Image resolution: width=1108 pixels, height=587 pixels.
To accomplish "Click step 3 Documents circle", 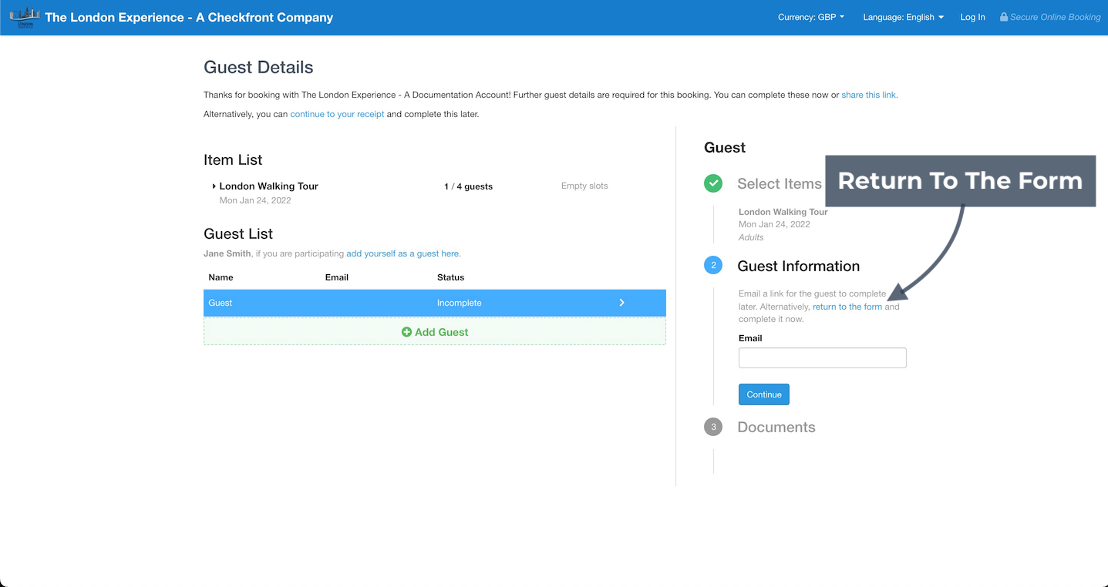I will (713, 427).
